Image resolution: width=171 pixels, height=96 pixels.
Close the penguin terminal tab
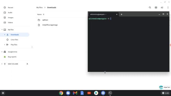(117, 14)
